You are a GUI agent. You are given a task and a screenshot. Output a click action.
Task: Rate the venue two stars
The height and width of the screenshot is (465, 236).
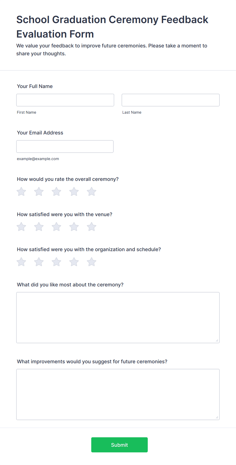39,227
